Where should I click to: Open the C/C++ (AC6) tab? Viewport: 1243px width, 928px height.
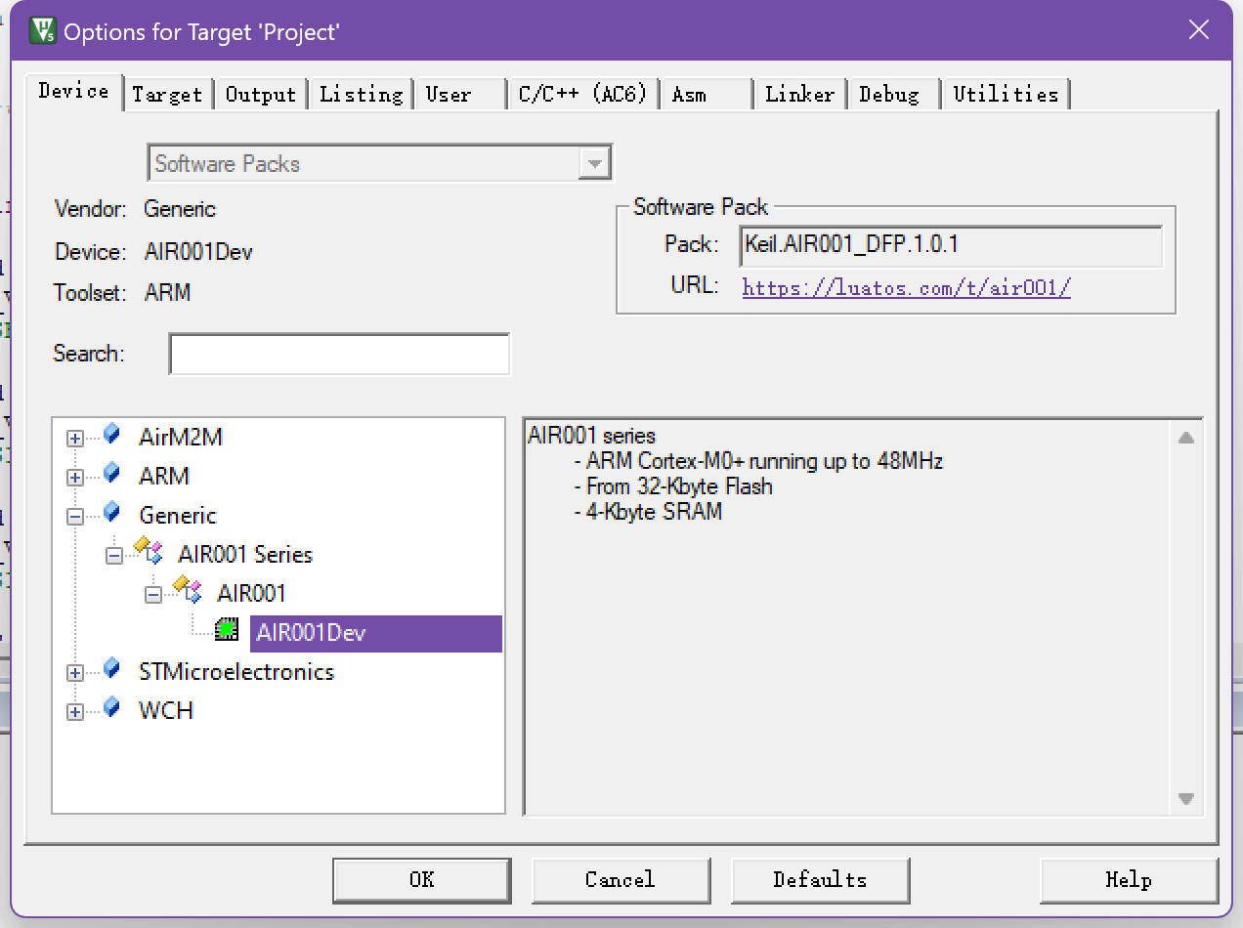coord(582,95)
